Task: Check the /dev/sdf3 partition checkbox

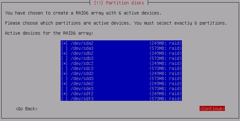Action: [64, 99]
